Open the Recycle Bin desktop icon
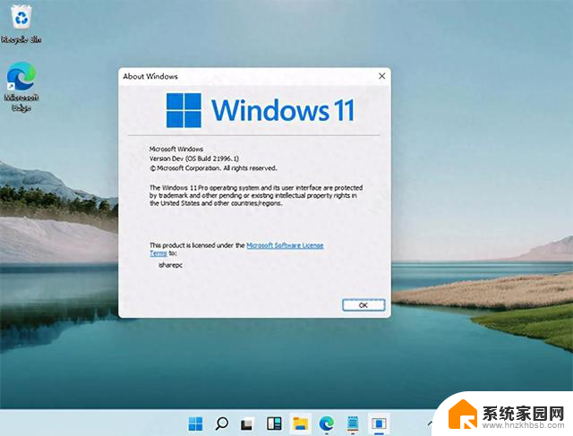573x436 pixels. click(21, 24)
